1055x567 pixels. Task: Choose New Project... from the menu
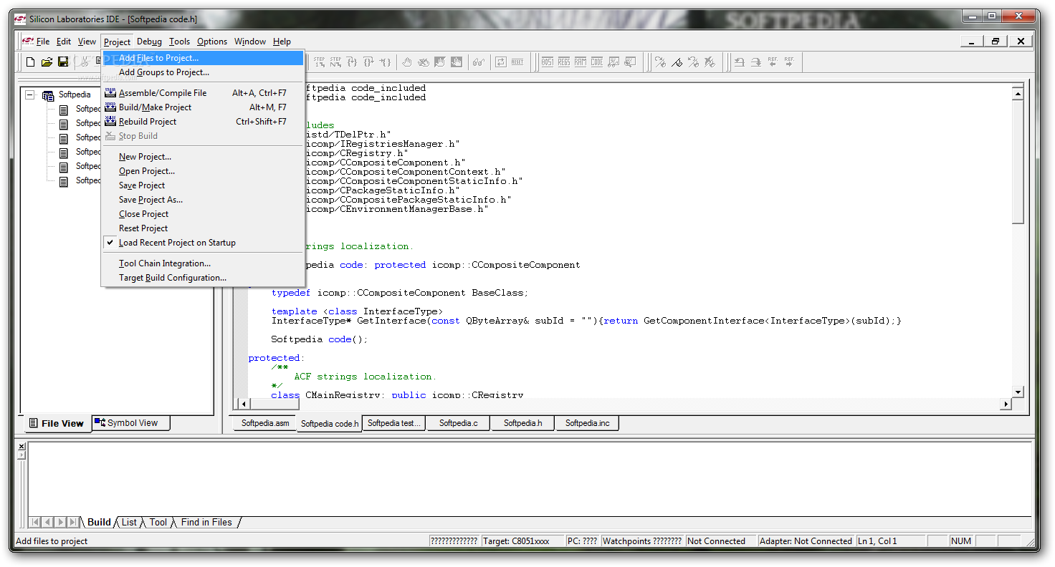pyautogui.click(x=203, y=157)
